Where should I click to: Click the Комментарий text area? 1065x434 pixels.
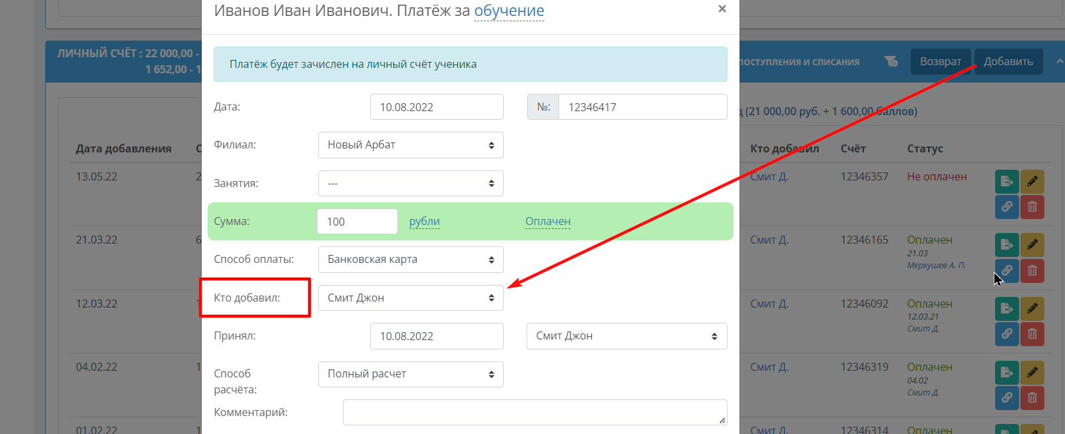click(x=535, y=412)
